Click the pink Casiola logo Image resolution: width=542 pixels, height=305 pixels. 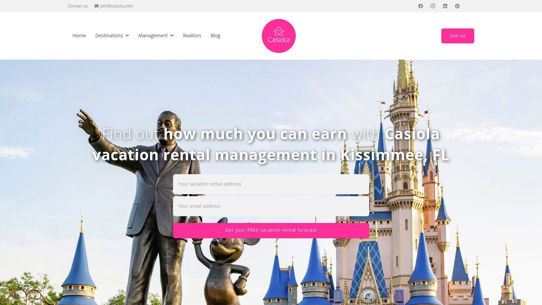(278, 36)
